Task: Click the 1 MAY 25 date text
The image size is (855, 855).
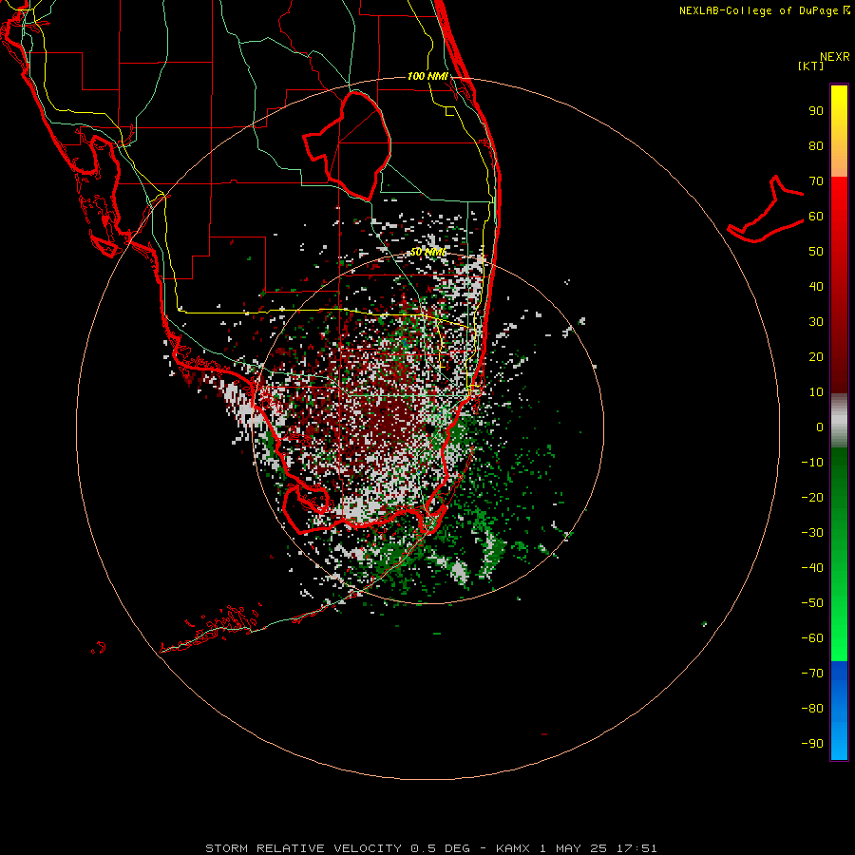Action: pos(573,848)
